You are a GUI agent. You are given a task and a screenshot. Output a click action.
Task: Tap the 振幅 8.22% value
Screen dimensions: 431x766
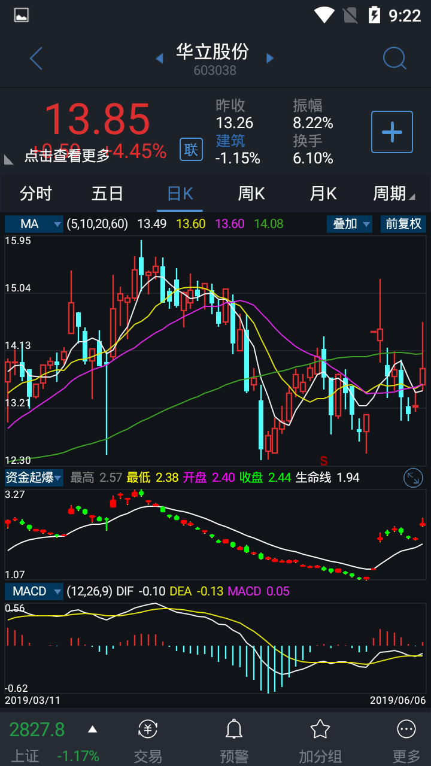click(x=313, y=123)
